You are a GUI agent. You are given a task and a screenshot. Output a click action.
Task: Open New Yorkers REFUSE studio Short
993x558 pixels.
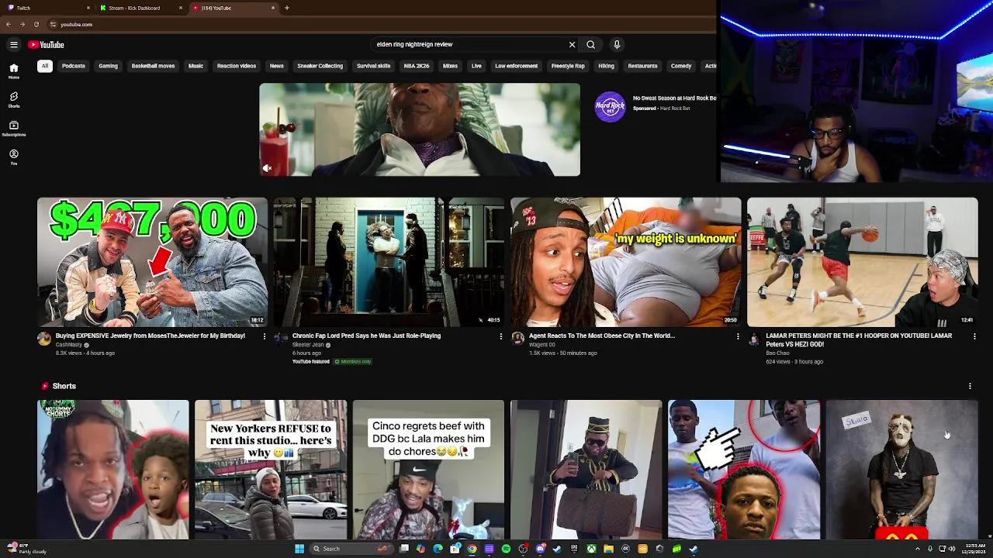[x=271, y=470]
